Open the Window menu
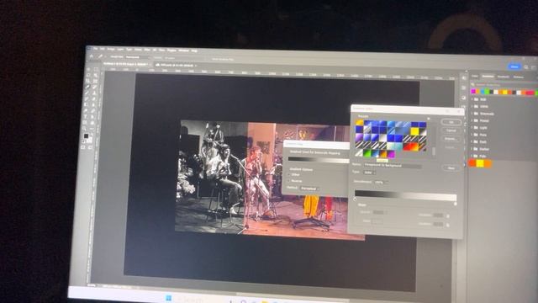The width and height of the screenshot is (538, 303). (184, 50)
